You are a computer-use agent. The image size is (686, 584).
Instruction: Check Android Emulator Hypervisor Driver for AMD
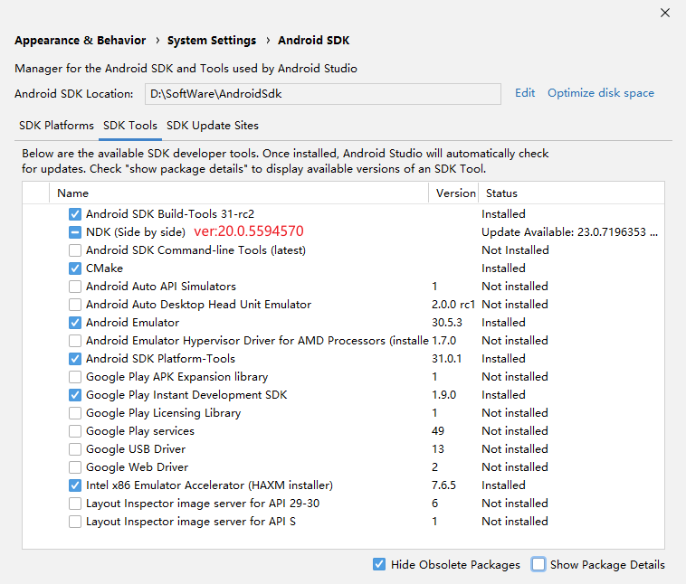75,341
